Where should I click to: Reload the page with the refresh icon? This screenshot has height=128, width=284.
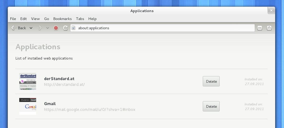pos(65,28)
